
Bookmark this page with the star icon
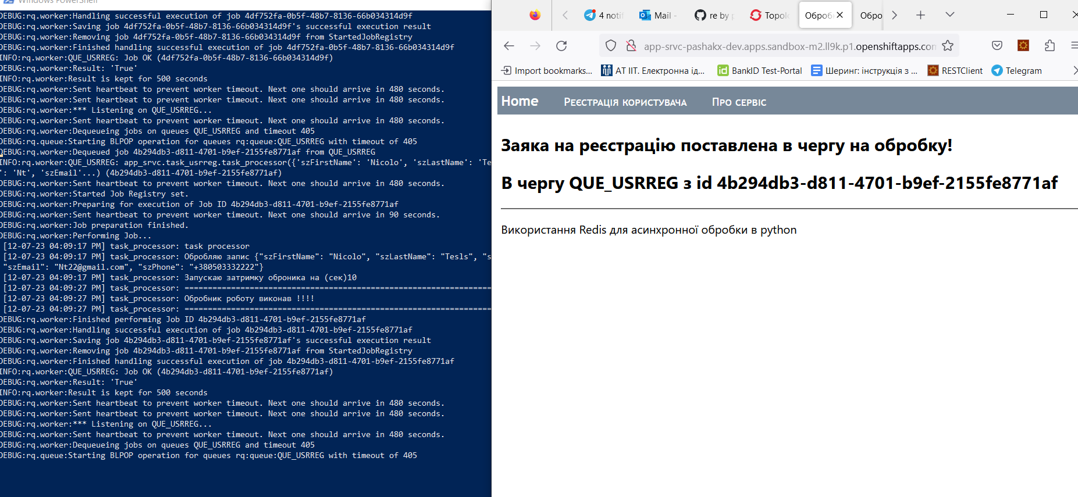[x=948, y=46]
